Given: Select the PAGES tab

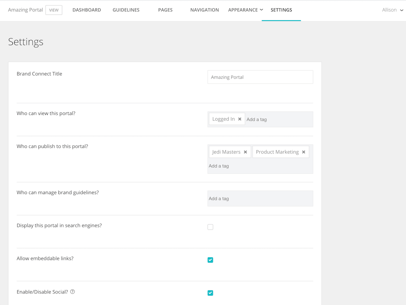Looking at the screenshot, I should [x=165, y=10].
